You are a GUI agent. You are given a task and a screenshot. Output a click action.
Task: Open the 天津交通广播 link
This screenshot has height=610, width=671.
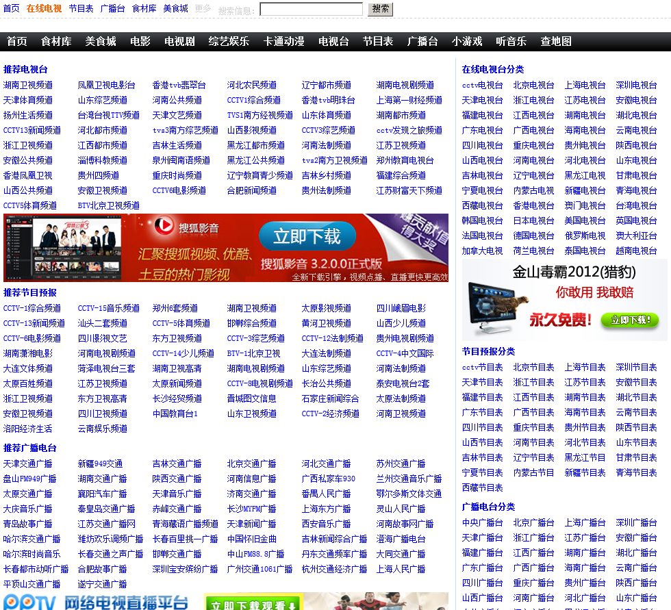pyautogui.click(x=28, y=463)
